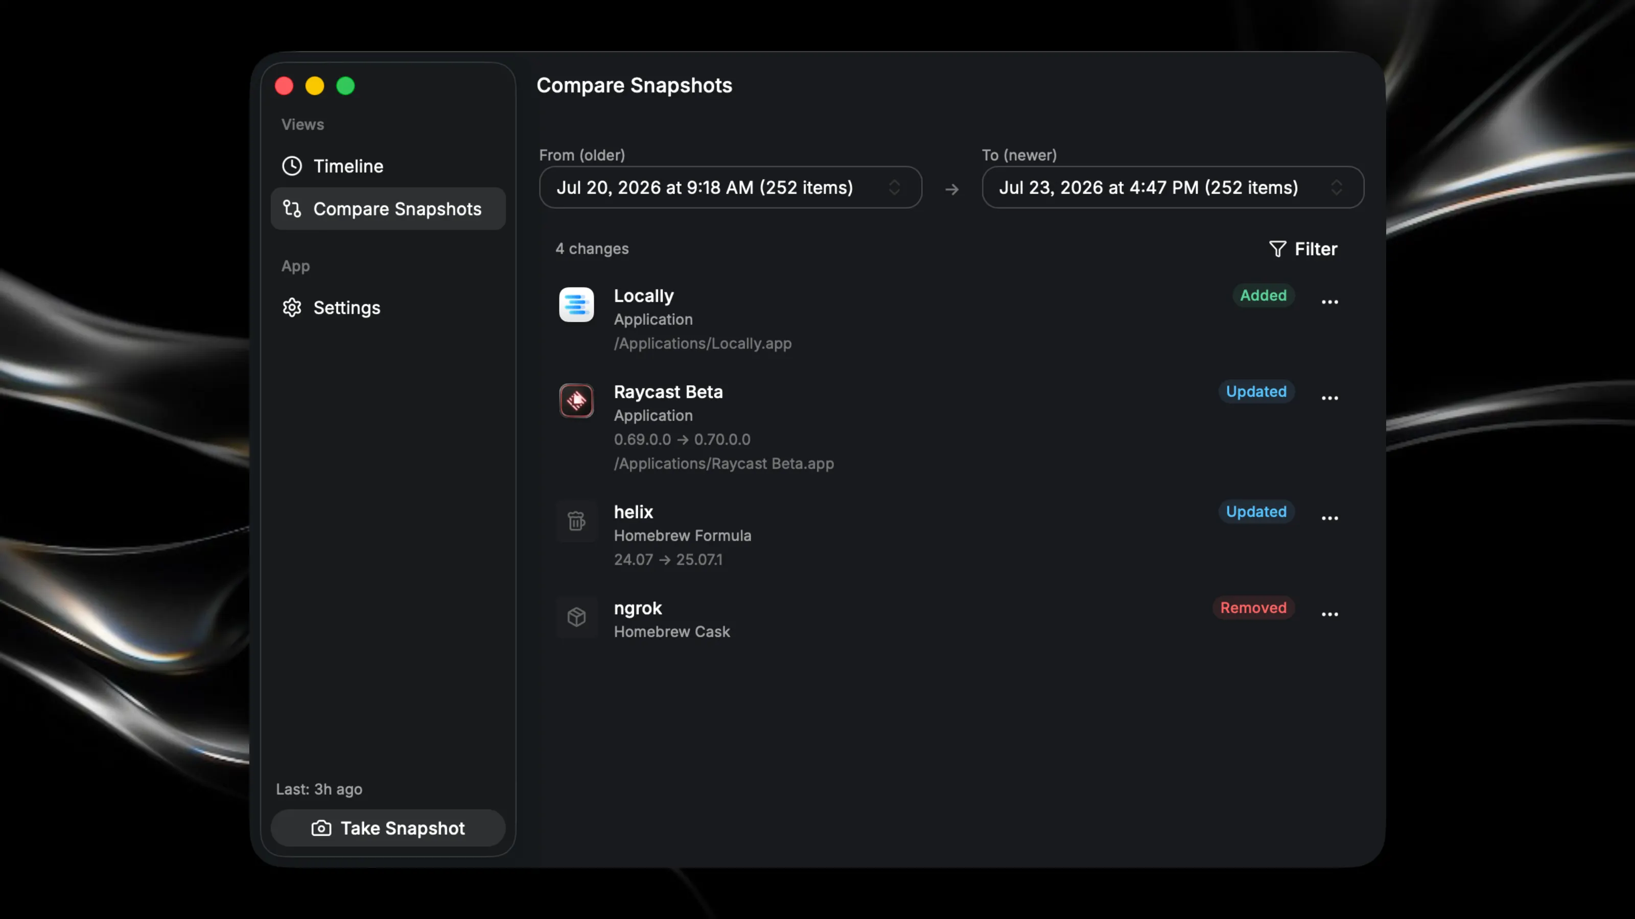Click the Updated badge on helix
This screenshot has width=1635, height=919.
tap(1256, 512)
